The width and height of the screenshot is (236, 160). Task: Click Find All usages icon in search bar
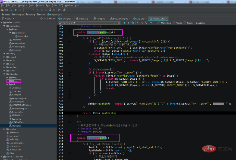(133, 23)
